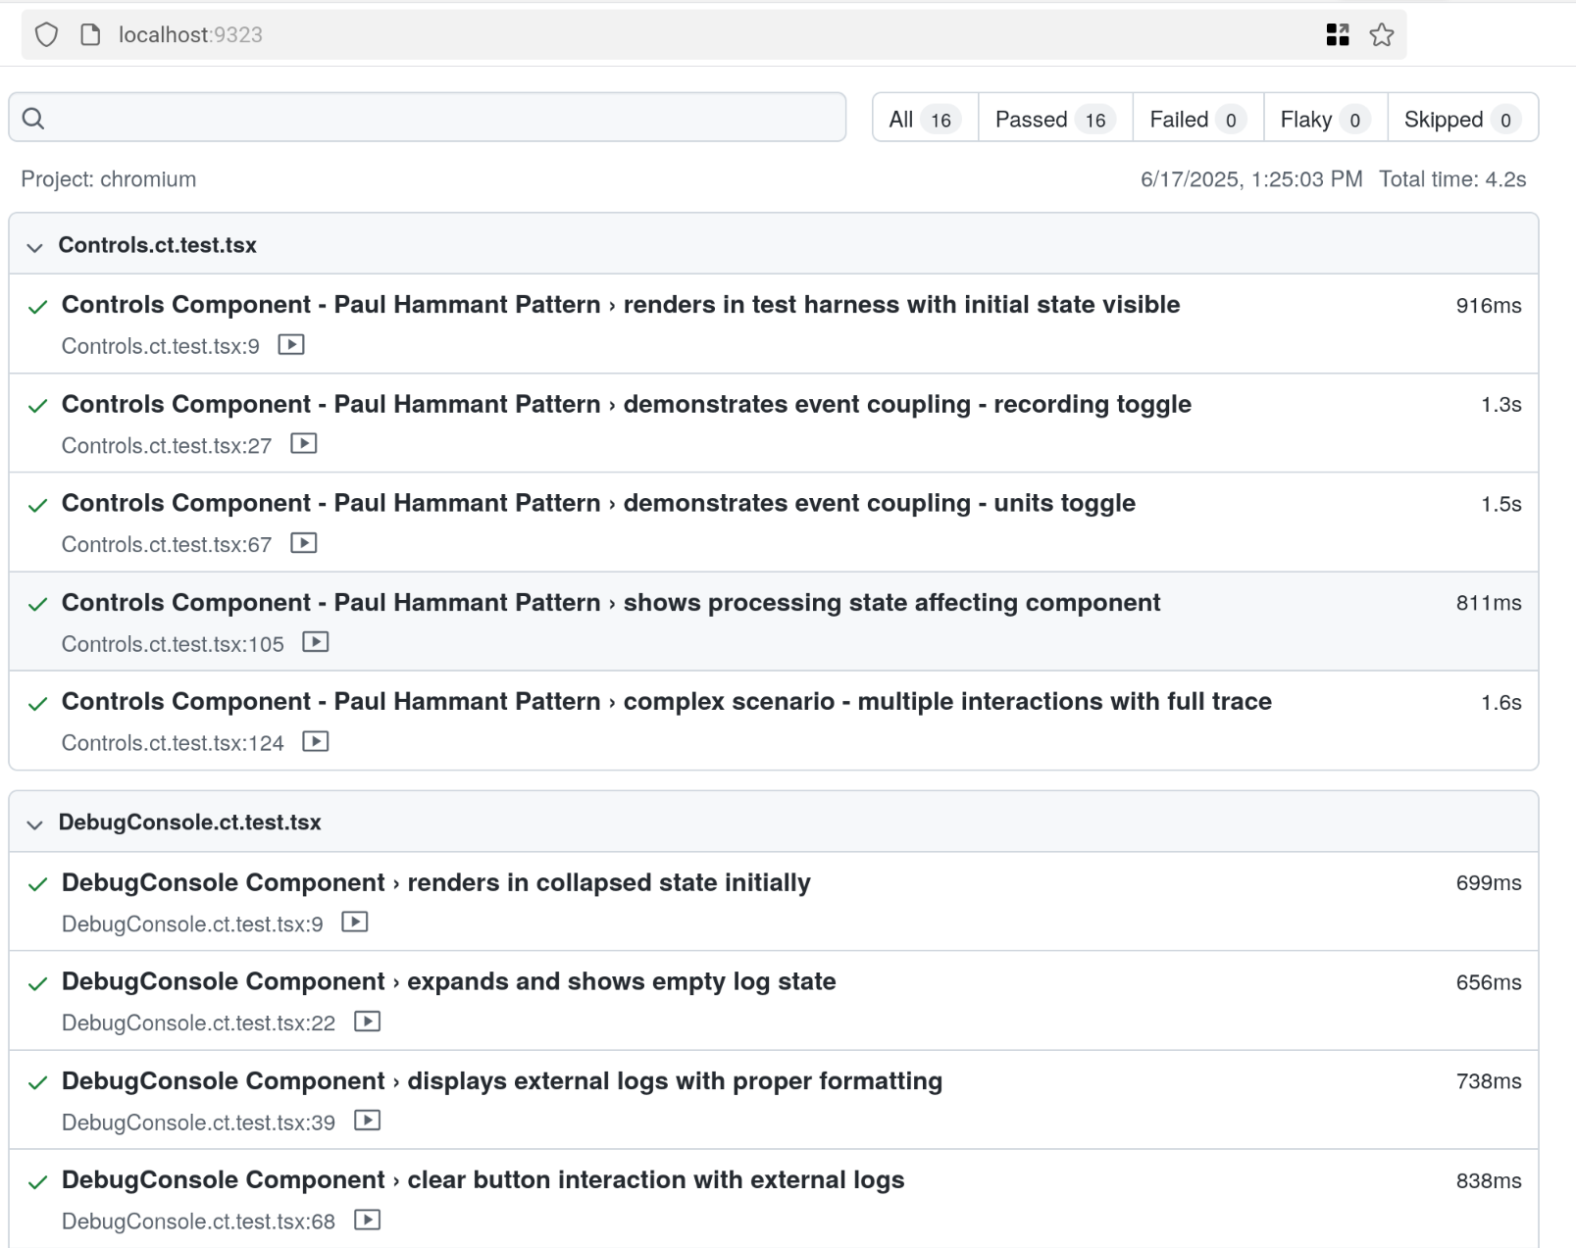Filter by Skipped 0 tests

point(1462,120)
